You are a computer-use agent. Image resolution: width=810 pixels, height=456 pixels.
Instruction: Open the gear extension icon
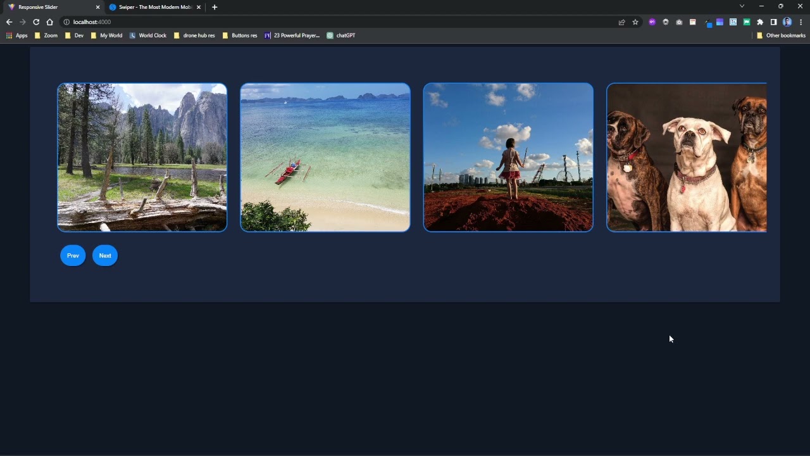click(x=666, y=22)
